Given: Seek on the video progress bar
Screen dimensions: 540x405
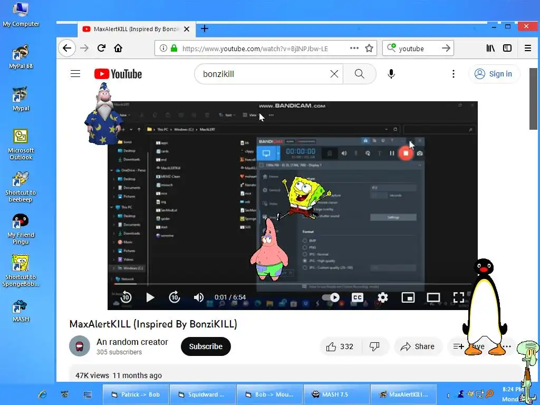Looking at the screenshot, I should [293, 284].
